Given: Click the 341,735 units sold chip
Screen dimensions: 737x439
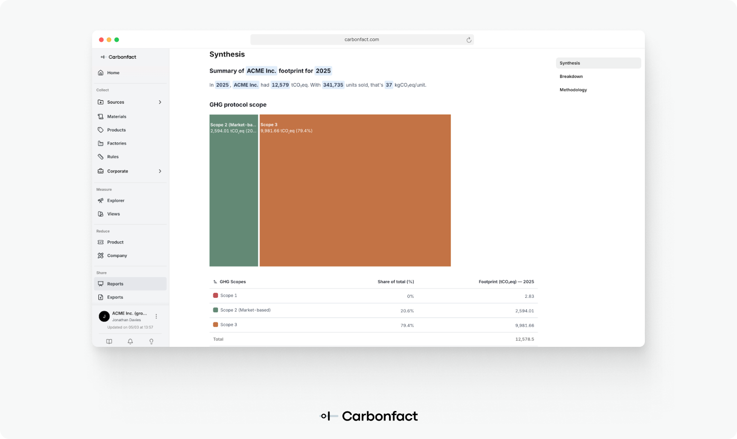Looking at the screenshot, I should click(x=333, y=85).
